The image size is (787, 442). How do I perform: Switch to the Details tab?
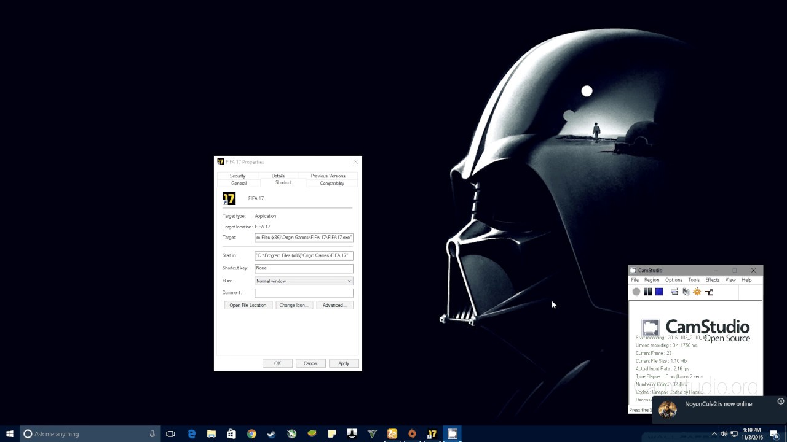coord(278,176)
